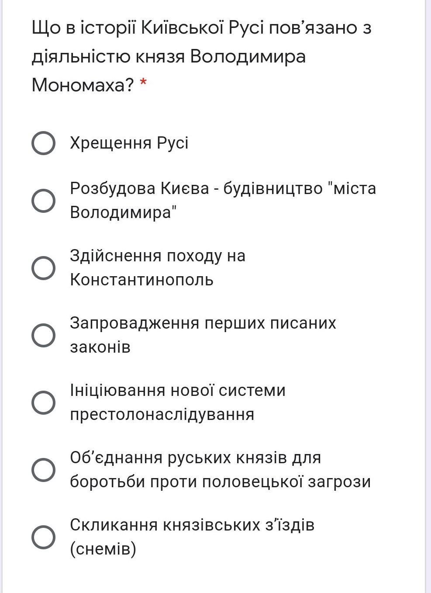Choose the radio for Об'єднання руських князів
Screen dimensions: 431x593
coord(43,470)
